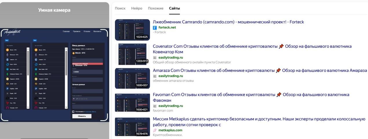Select Dash - DASH icon in the receive list
The width and height of the screenshot is (368, 139).
click(x=36, y=64)
